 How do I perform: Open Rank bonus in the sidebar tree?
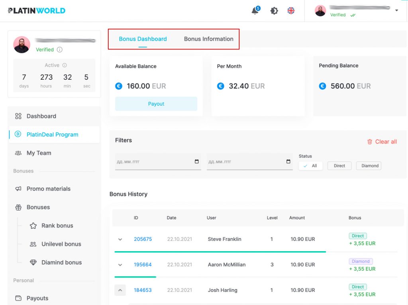[x=57, y=226]
